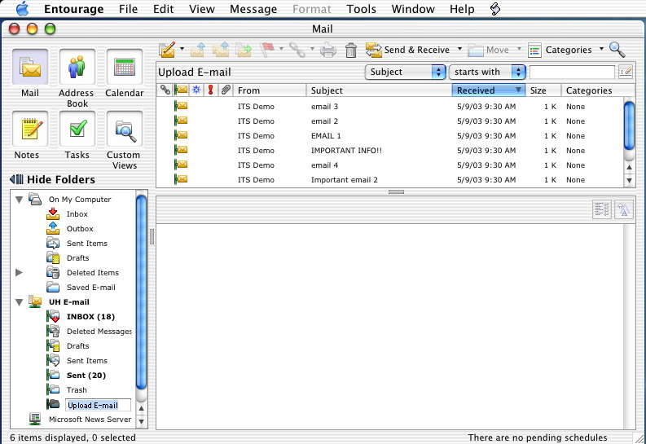Open the File menu

[x=128, y=9]
